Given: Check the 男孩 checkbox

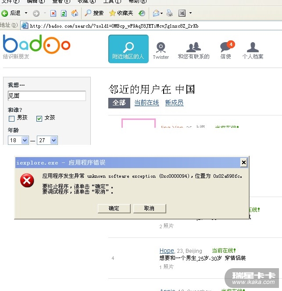Looking at the screenshot, I should pos(11,119).
